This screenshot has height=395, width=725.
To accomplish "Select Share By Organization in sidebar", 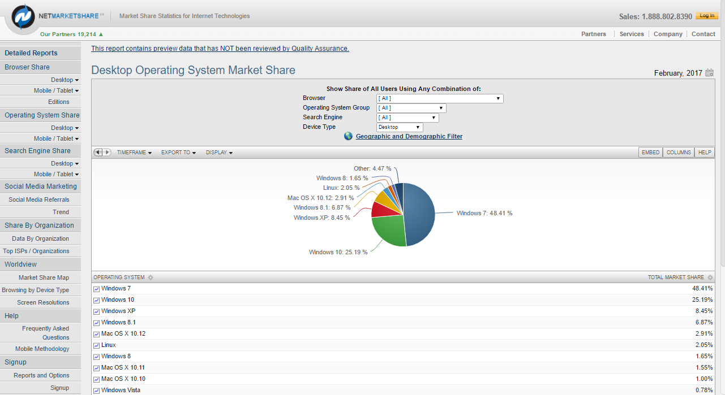I will click(x=40, y=225).
